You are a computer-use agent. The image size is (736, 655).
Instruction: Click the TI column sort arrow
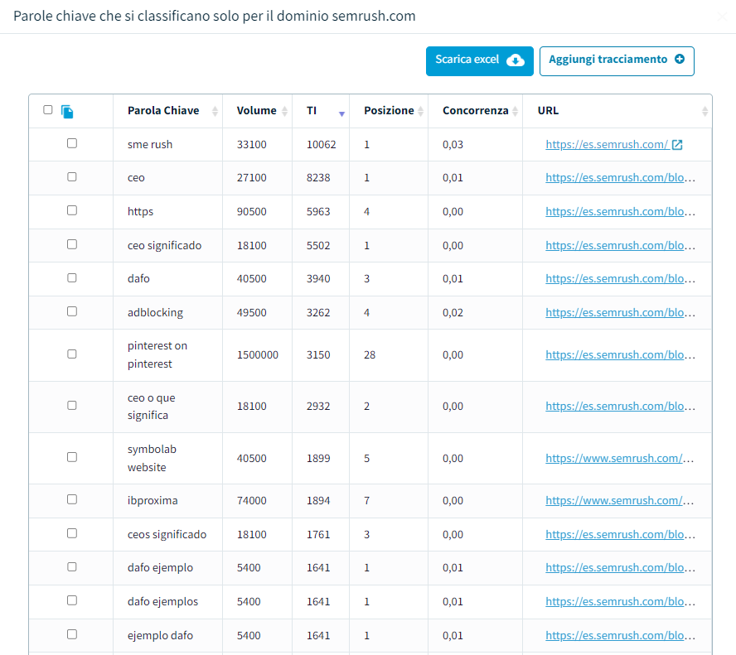(x=341, y=112)
